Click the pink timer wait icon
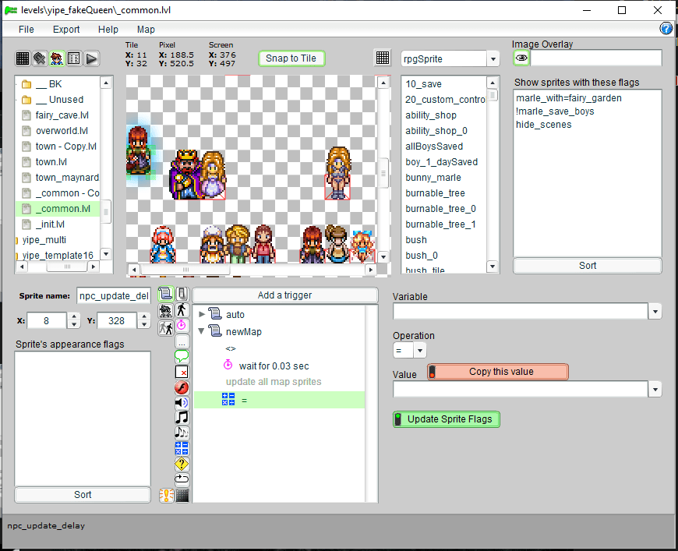This screenshot has height=551, width=678. point(182,325)
